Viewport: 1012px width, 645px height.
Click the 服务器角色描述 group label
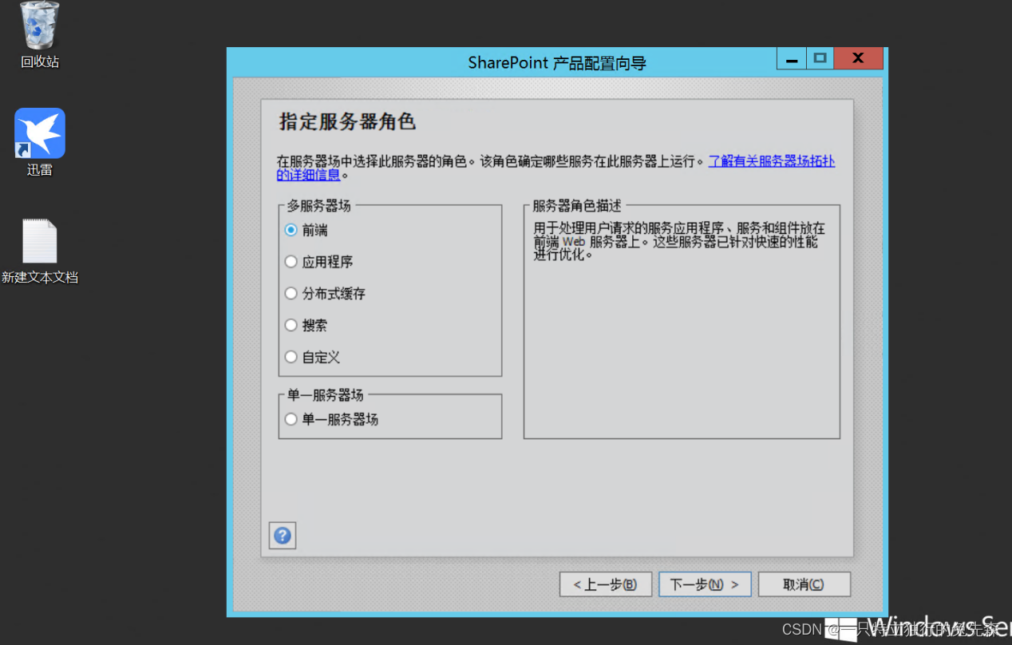[577, 205]
